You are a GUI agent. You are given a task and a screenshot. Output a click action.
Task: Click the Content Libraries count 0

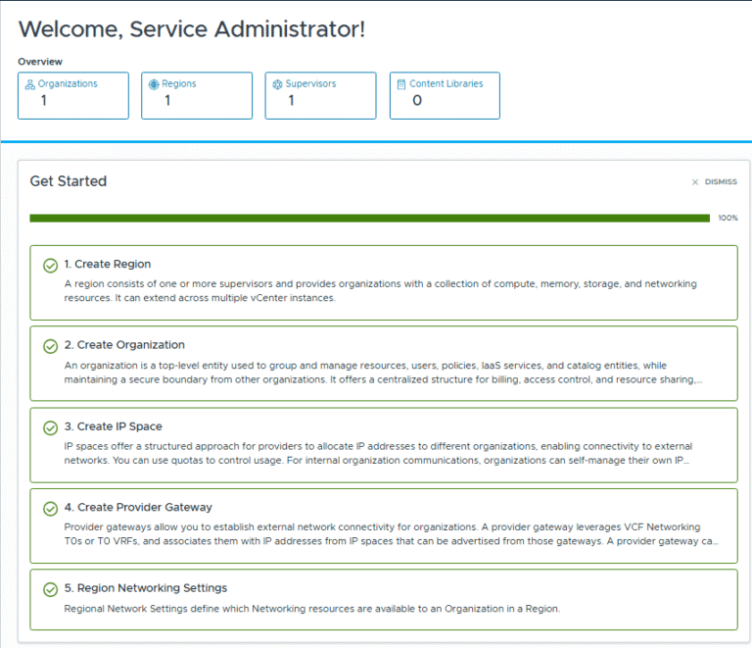tap(417, 100)
